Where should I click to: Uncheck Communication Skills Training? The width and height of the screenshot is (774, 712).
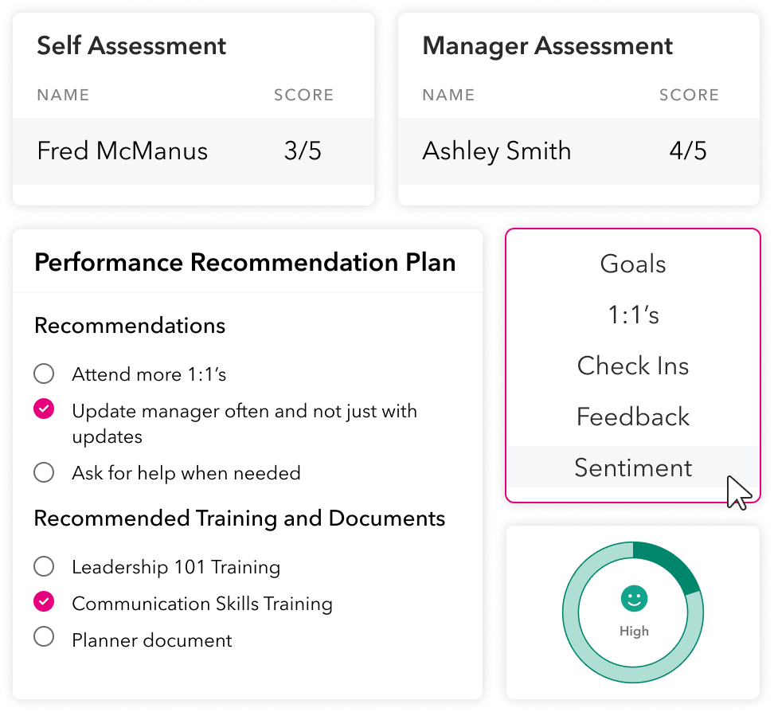click(x=44, y=603)
